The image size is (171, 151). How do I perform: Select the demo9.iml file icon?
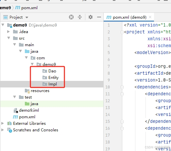pyautogui.click(x=16, y=110)
